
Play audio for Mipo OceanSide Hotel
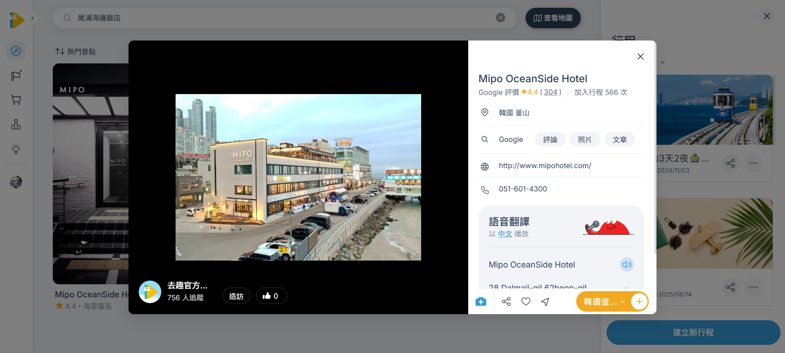tap(627, 265)
